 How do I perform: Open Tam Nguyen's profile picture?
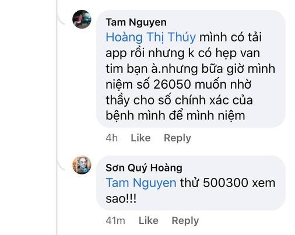[82, 19]
